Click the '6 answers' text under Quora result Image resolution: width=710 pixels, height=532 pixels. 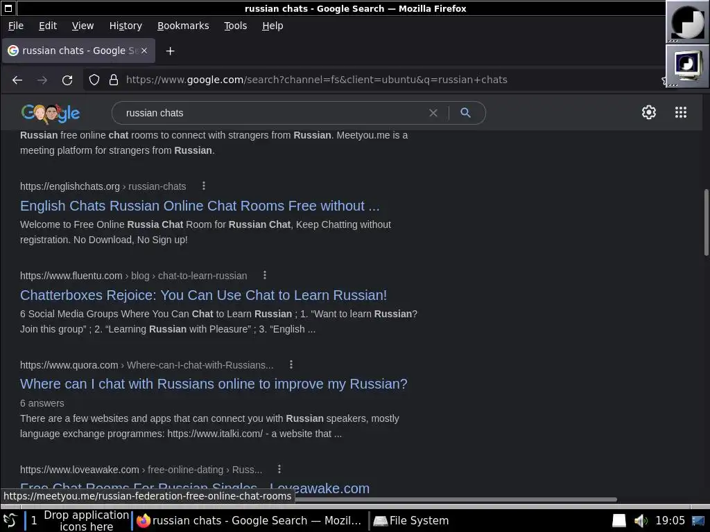click(x=42, y=403)
